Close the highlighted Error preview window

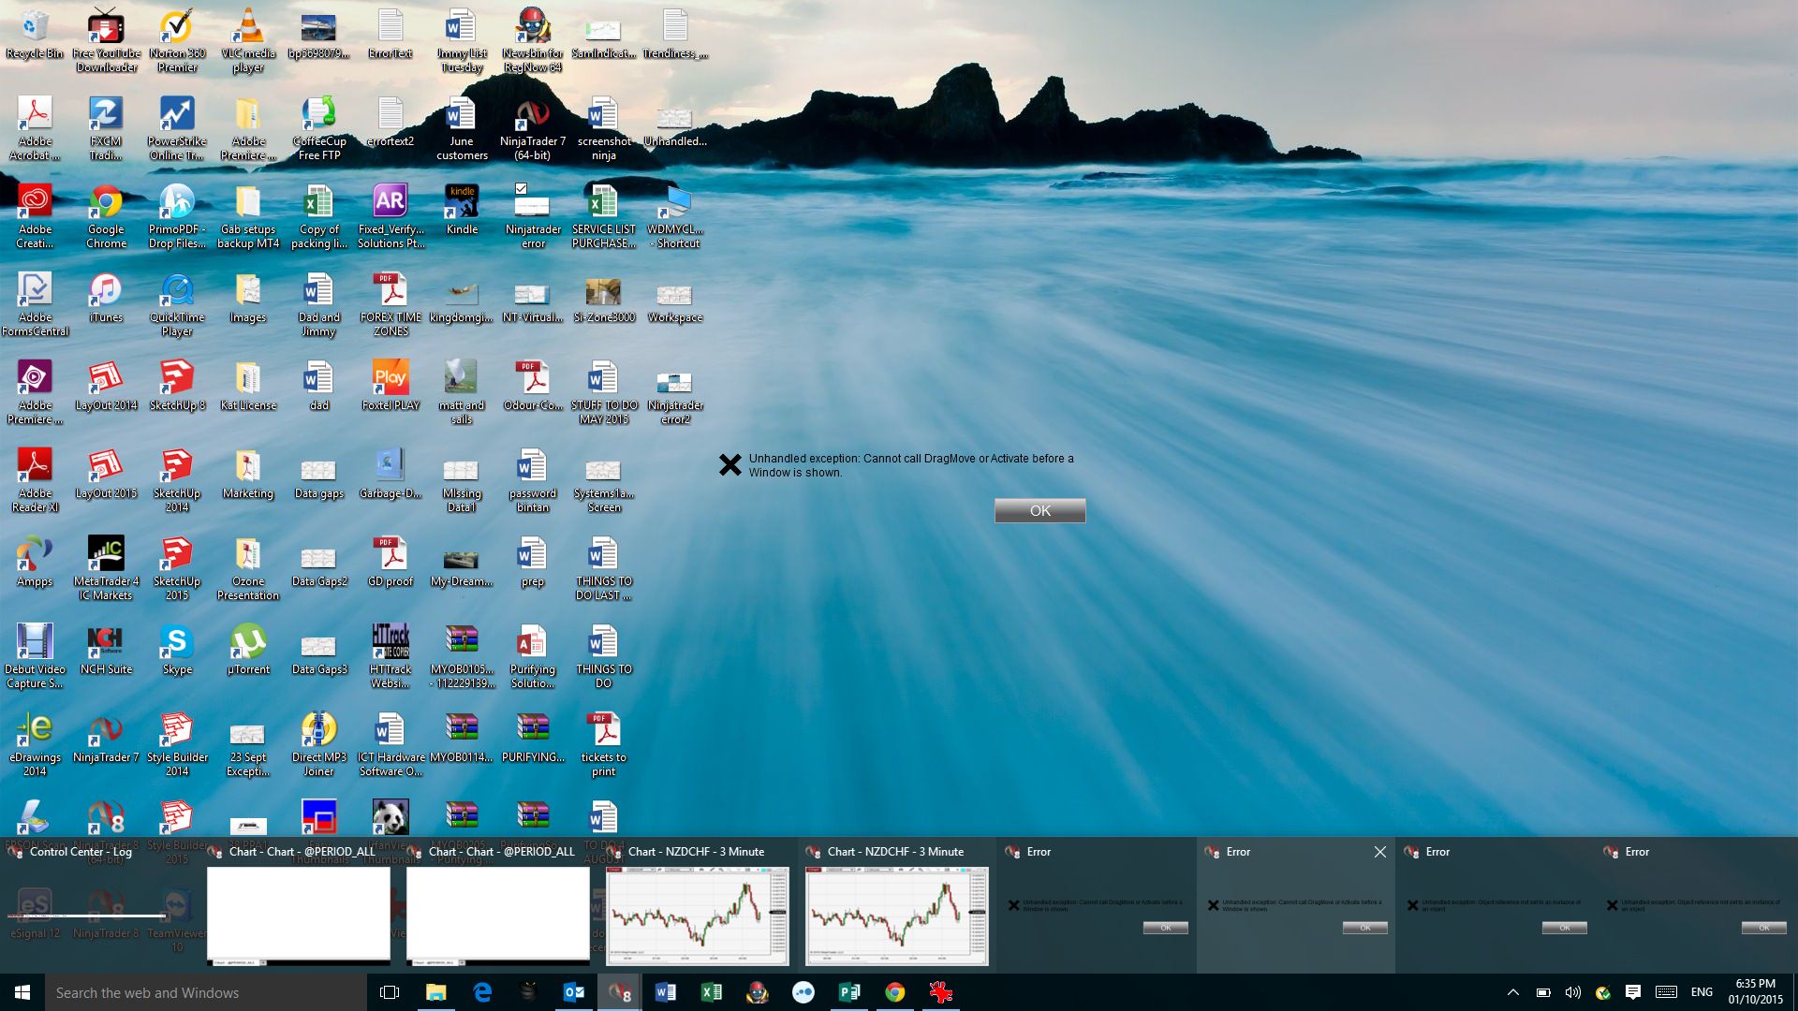click(1379, 852)
